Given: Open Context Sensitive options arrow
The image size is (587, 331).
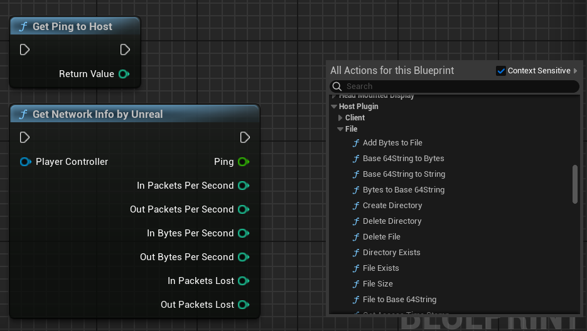Looking at the screenshot, I should (575, 71).
